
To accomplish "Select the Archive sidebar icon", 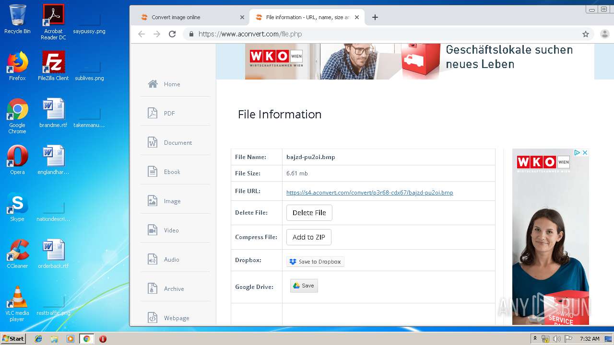I will click(153, 289).
